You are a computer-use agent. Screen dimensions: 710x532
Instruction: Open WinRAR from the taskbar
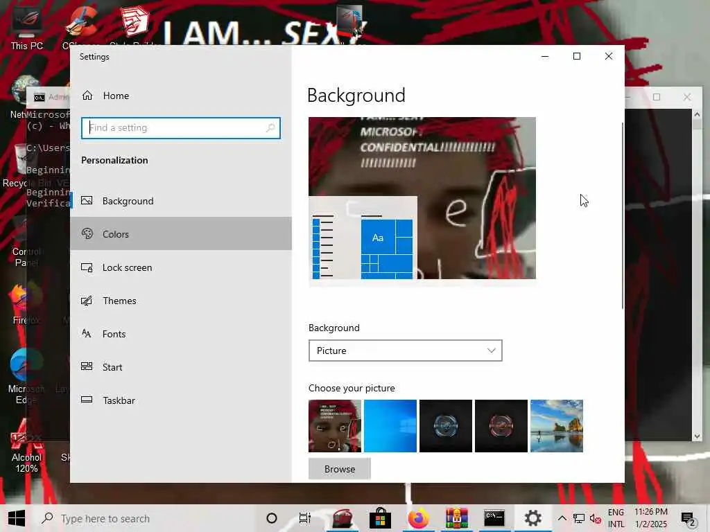[x=456, y=518]
